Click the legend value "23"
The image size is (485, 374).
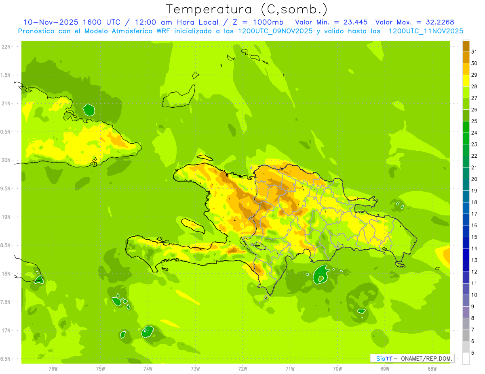coord(474,144)
